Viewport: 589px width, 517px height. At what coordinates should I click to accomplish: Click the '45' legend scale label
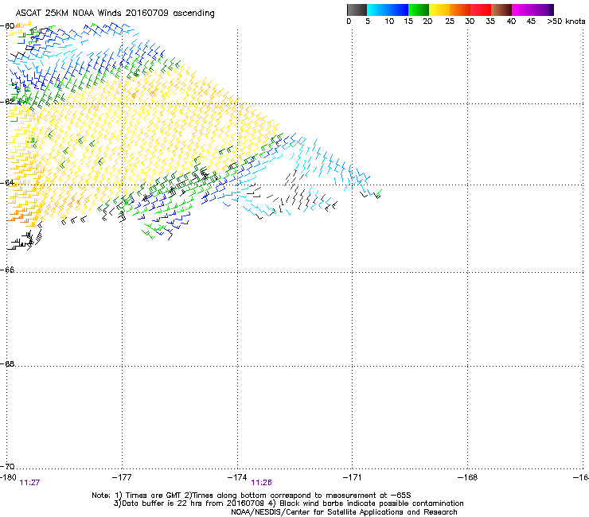531,21
